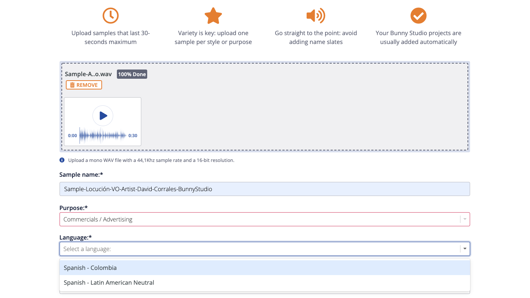Image resolution: width=530 pixels, height=298 pixels.
Task: Remove the uploaded Sample-A..o.wav file
Action: pos(84,85)
